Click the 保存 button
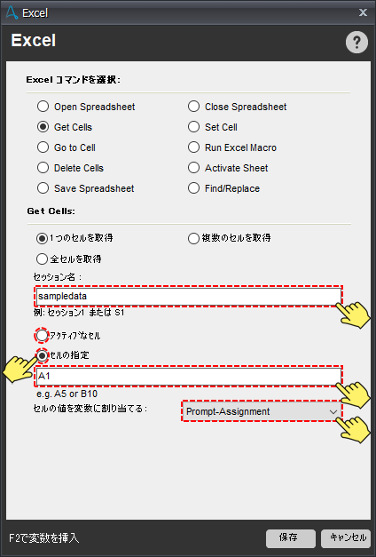376x557 pixels. tap(291, 538)
